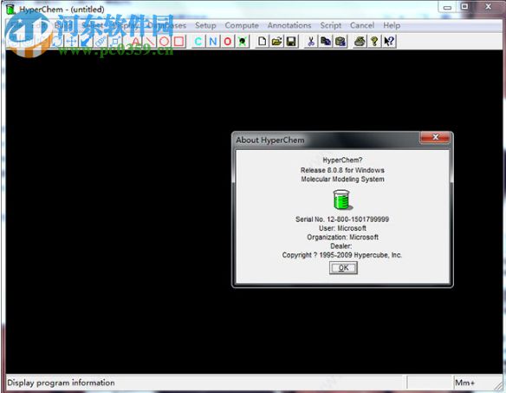Screen dimensions: 506x393
Task: Open the Setup menu
Action: pos(205,25)
